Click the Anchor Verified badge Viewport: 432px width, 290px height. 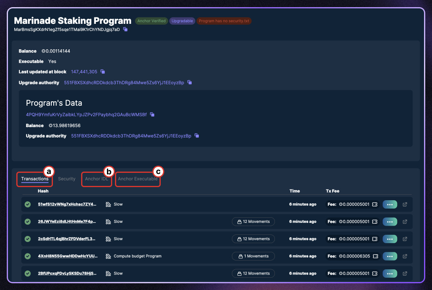[152, 21]
